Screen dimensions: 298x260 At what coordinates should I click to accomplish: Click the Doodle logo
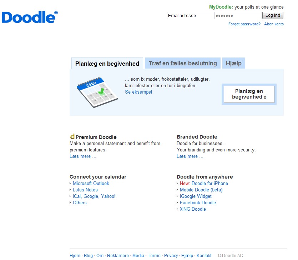pyautogui.click(x=29, y=17)
